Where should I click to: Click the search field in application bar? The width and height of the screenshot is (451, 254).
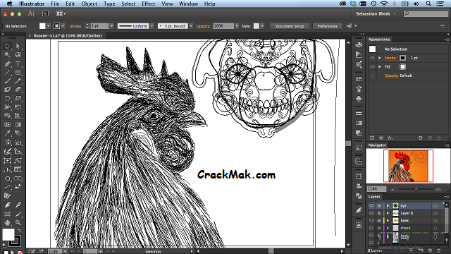click(x=426, y=13)
